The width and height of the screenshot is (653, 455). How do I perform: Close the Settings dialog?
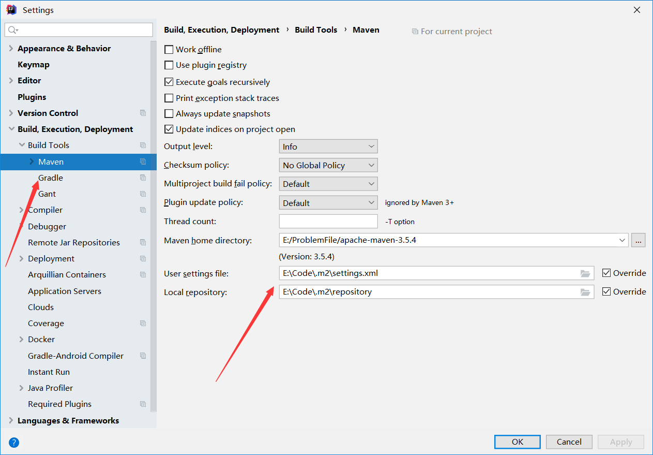(x=637, y=10)
